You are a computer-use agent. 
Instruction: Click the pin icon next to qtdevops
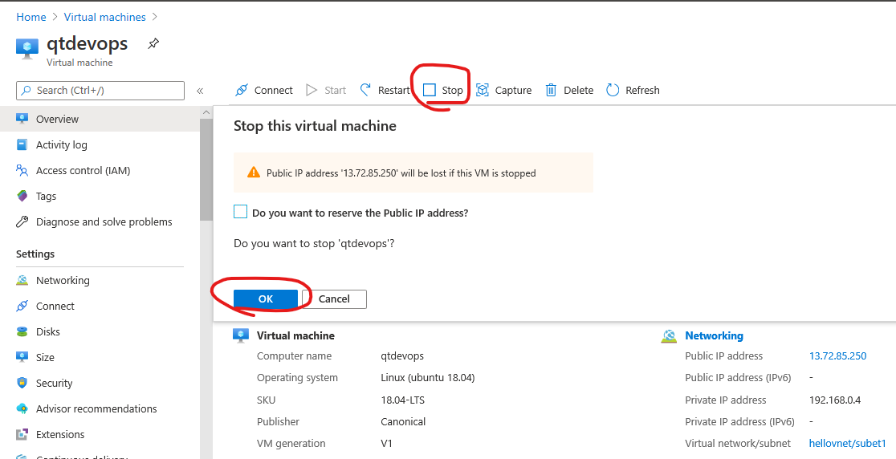(153, 43)
